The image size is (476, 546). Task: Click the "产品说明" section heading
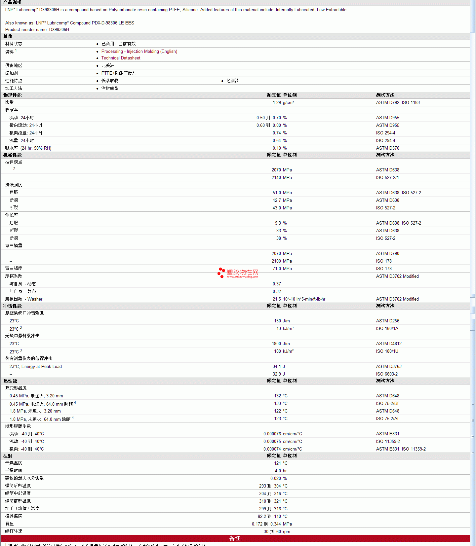tap(12, 3)
